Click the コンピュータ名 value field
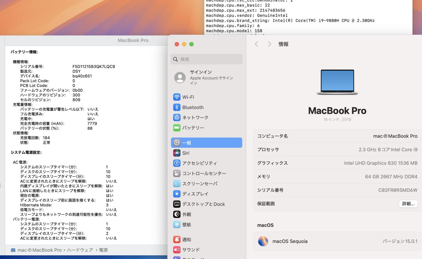The height and width of the screenshot is (259, 422). coord(395,136)
